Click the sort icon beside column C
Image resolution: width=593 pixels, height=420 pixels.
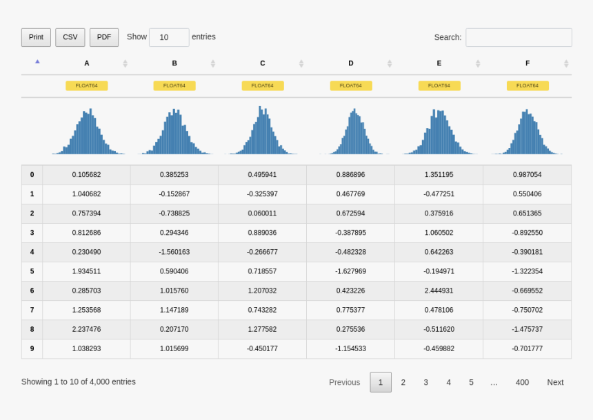click(301, 63)
